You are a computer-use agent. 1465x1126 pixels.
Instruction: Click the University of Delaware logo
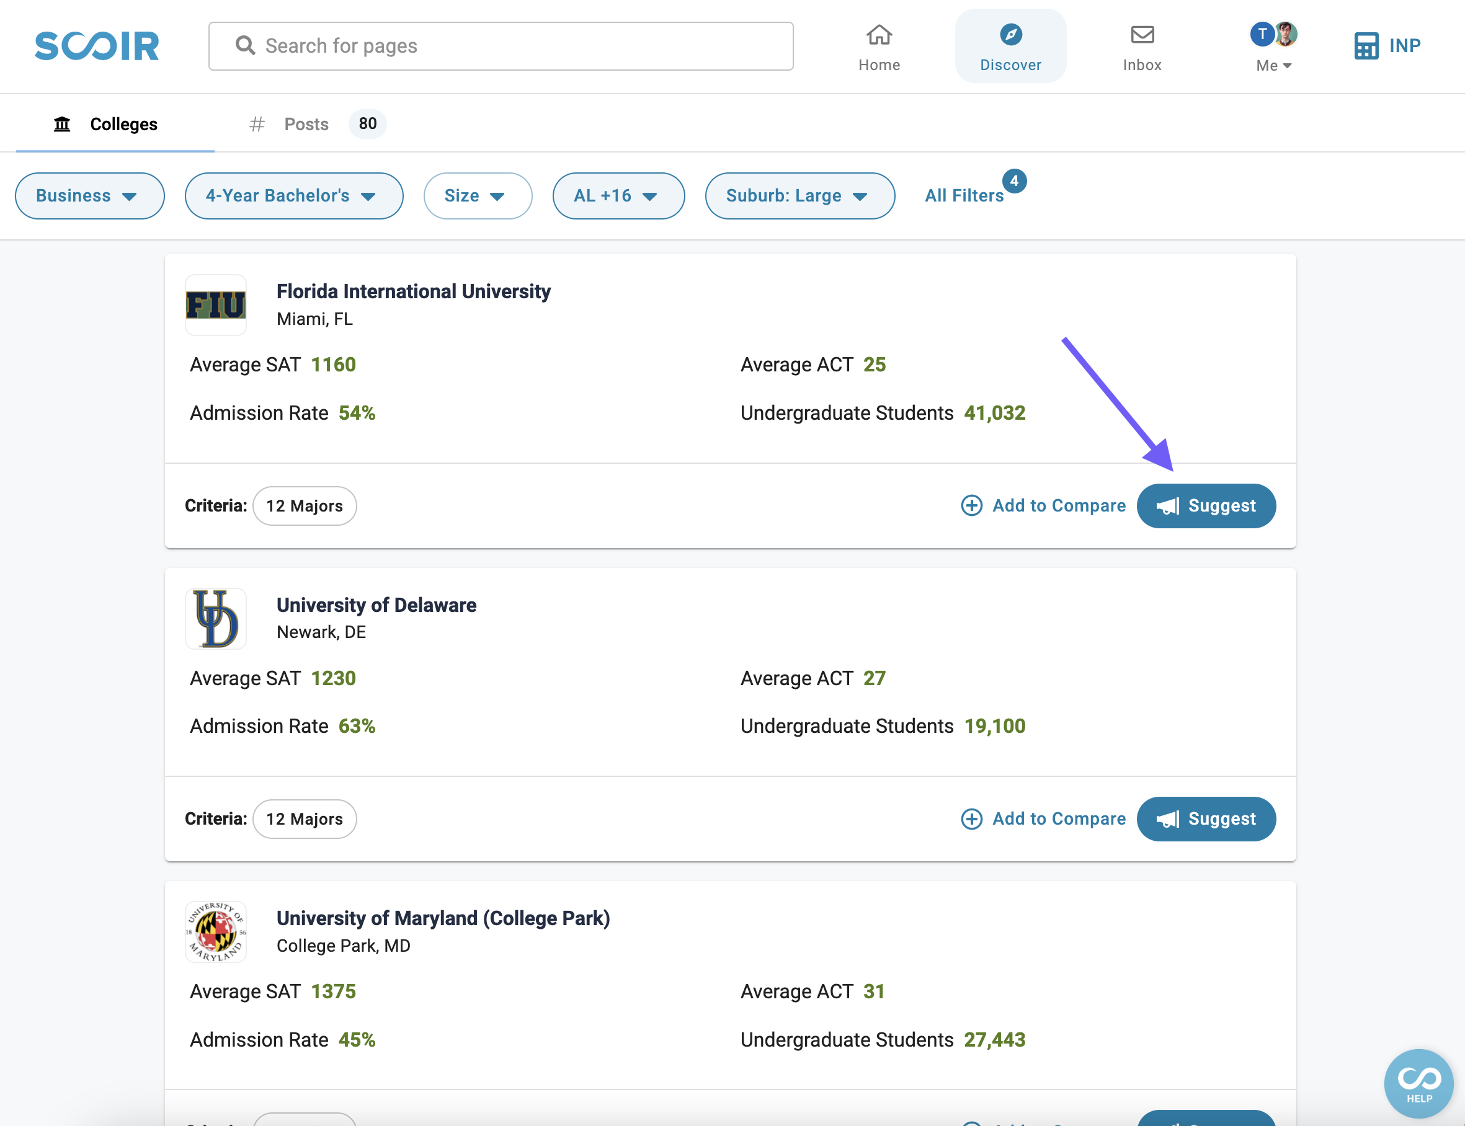(216, 619)
